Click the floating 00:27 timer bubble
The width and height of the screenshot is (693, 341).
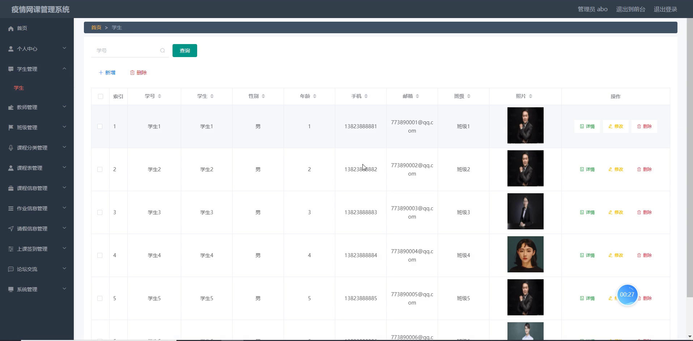click(x=627, y=294)
